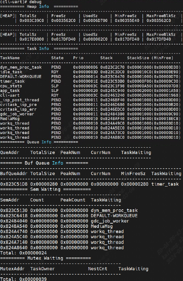Select 'Total: 0x00000039' line
This screenshot has height=281, width=183.
23,279
